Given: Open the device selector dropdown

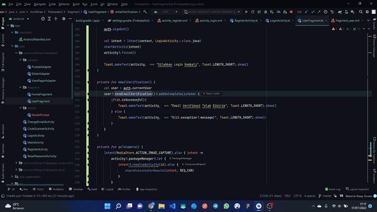Looking at the screenshot, I should [x=212, y=12].
